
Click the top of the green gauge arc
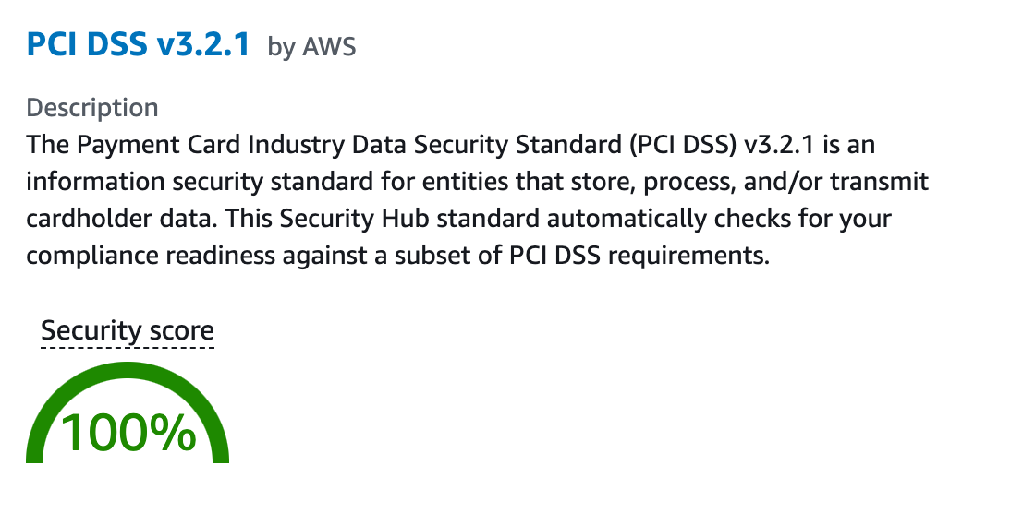click(x=128, y=366)
